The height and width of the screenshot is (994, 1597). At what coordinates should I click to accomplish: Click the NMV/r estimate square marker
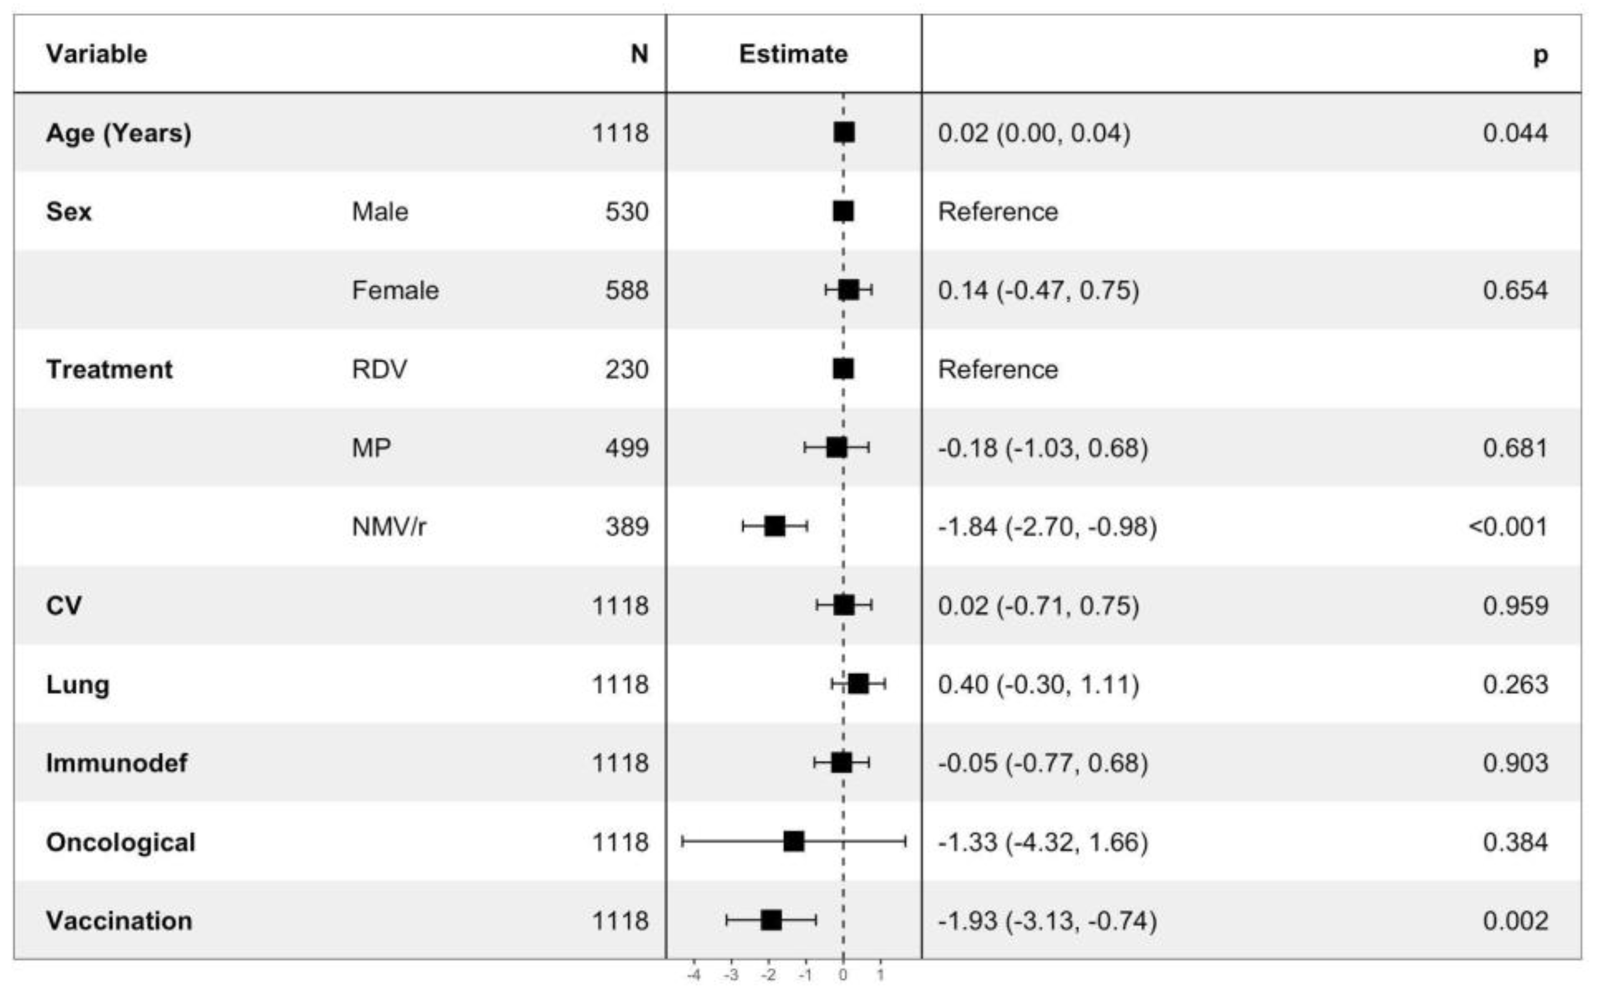click(x=775, y=527)
